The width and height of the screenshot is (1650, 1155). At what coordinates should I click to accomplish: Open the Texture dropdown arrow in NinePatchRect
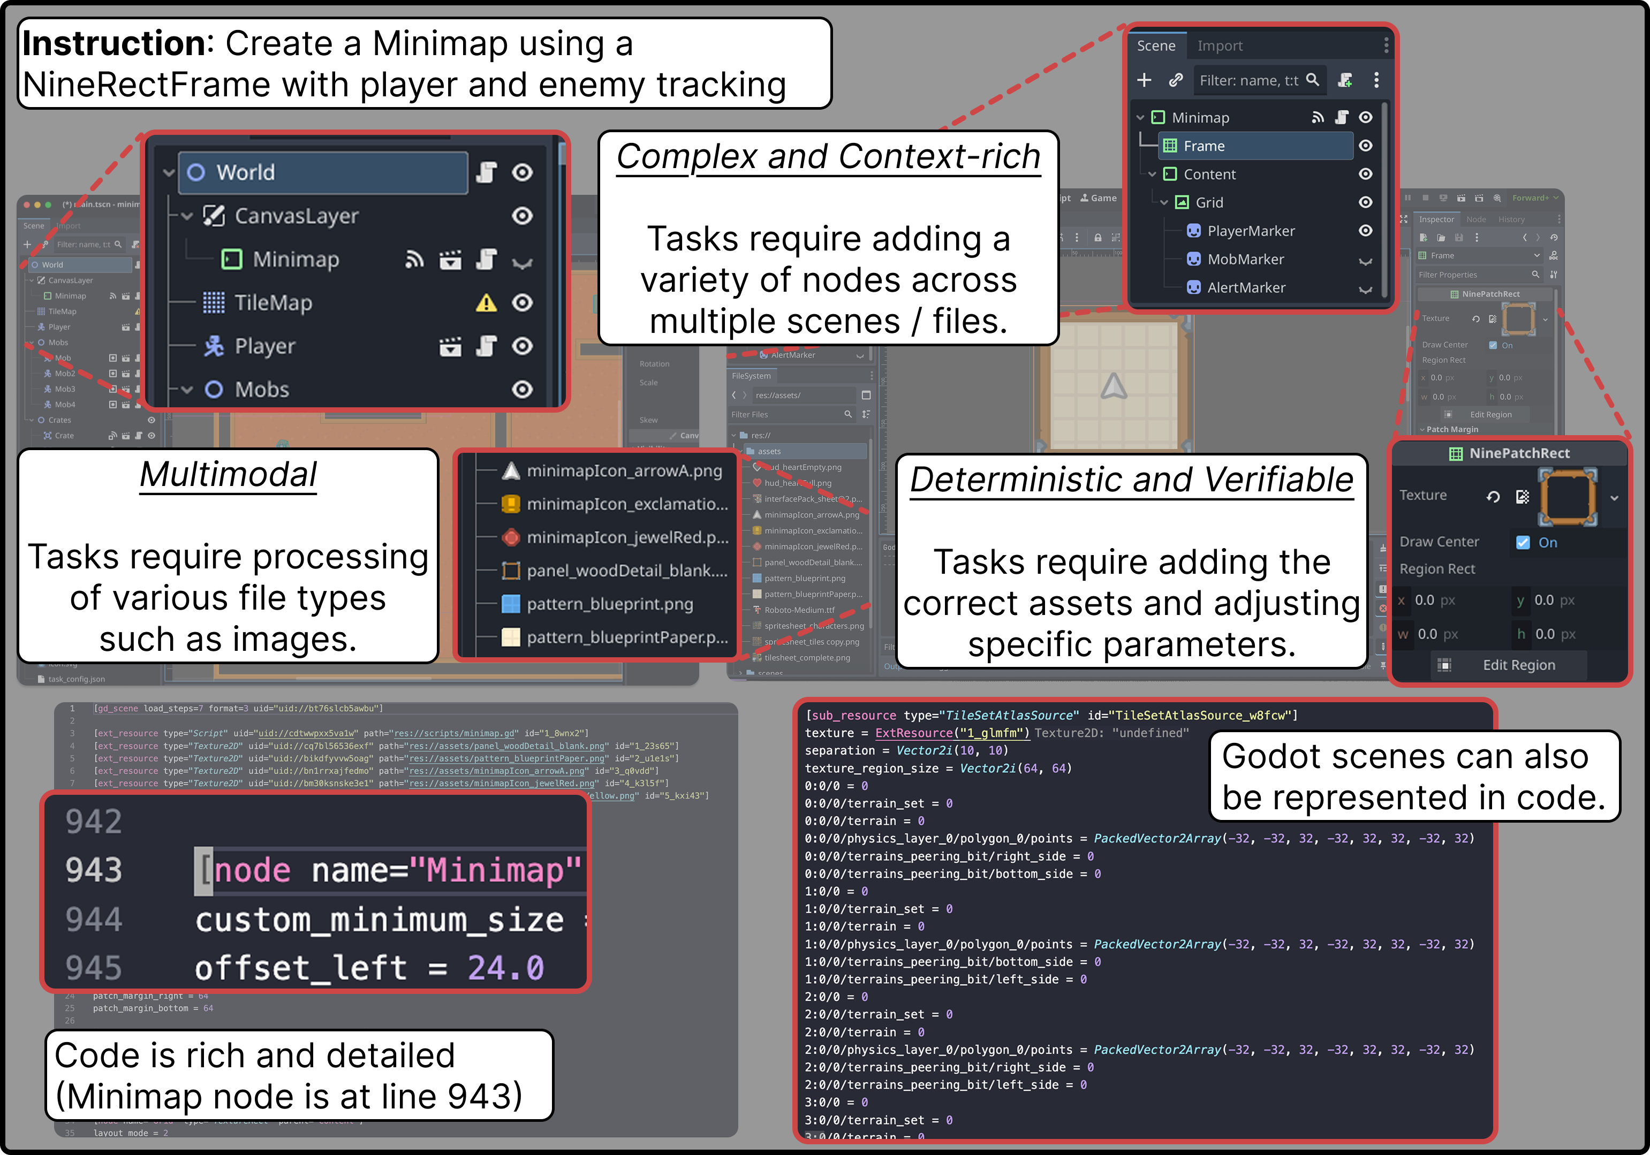1615,497
